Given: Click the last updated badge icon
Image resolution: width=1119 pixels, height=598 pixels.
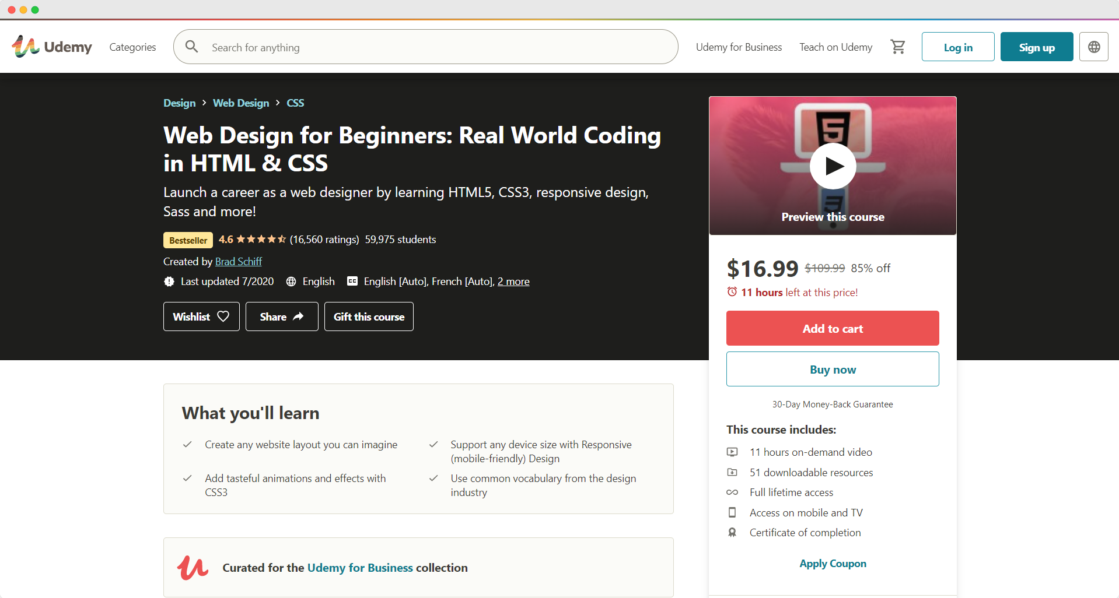Looking at the screenshot, I should click(x=169, y=282).
